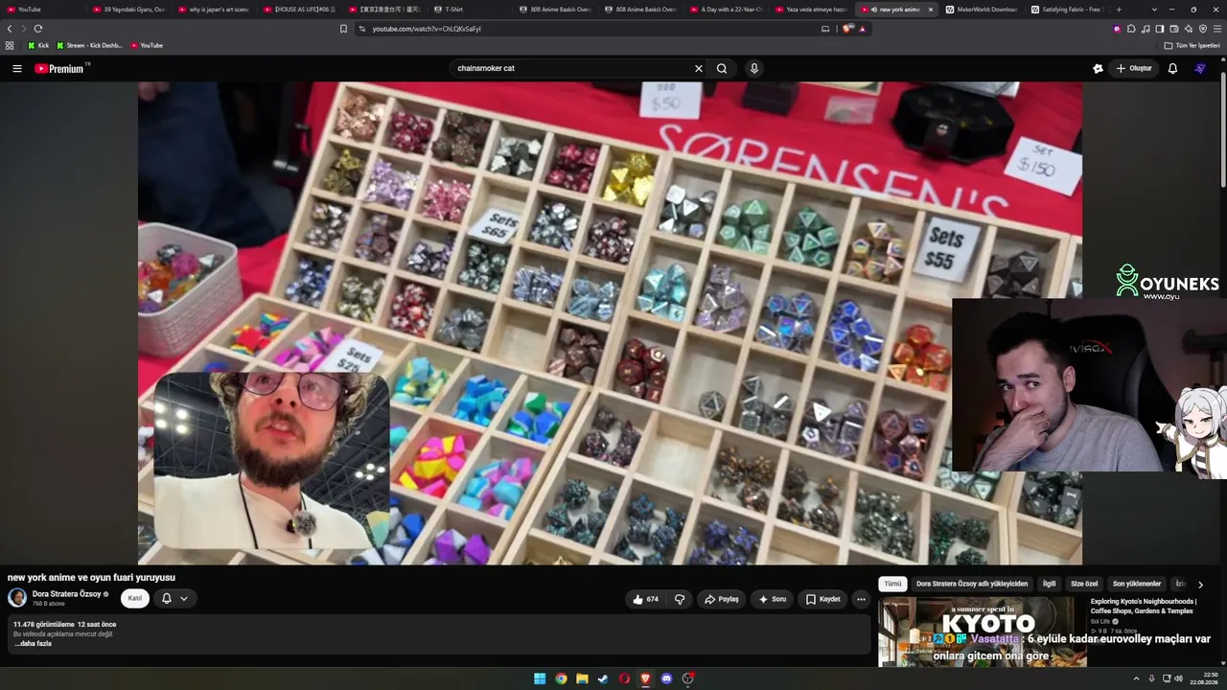This screenshot has width=1227, height=690.
Task: Toggle Brave sidebar panel icon
Action: tap(1160, 29)
